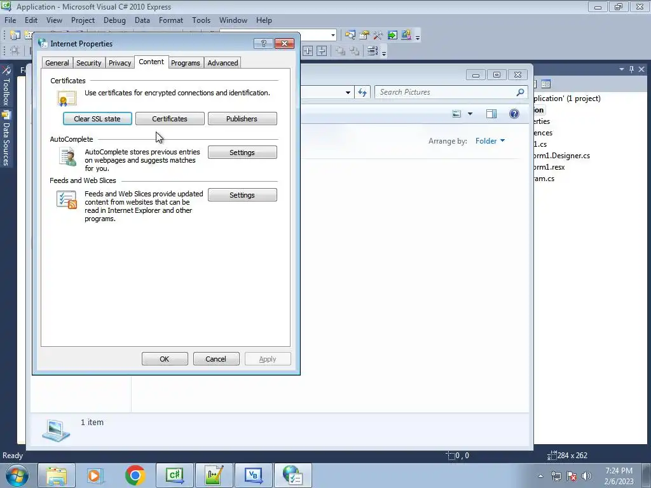Open the Layout toolbar overflow options arrow

(384, 53)
